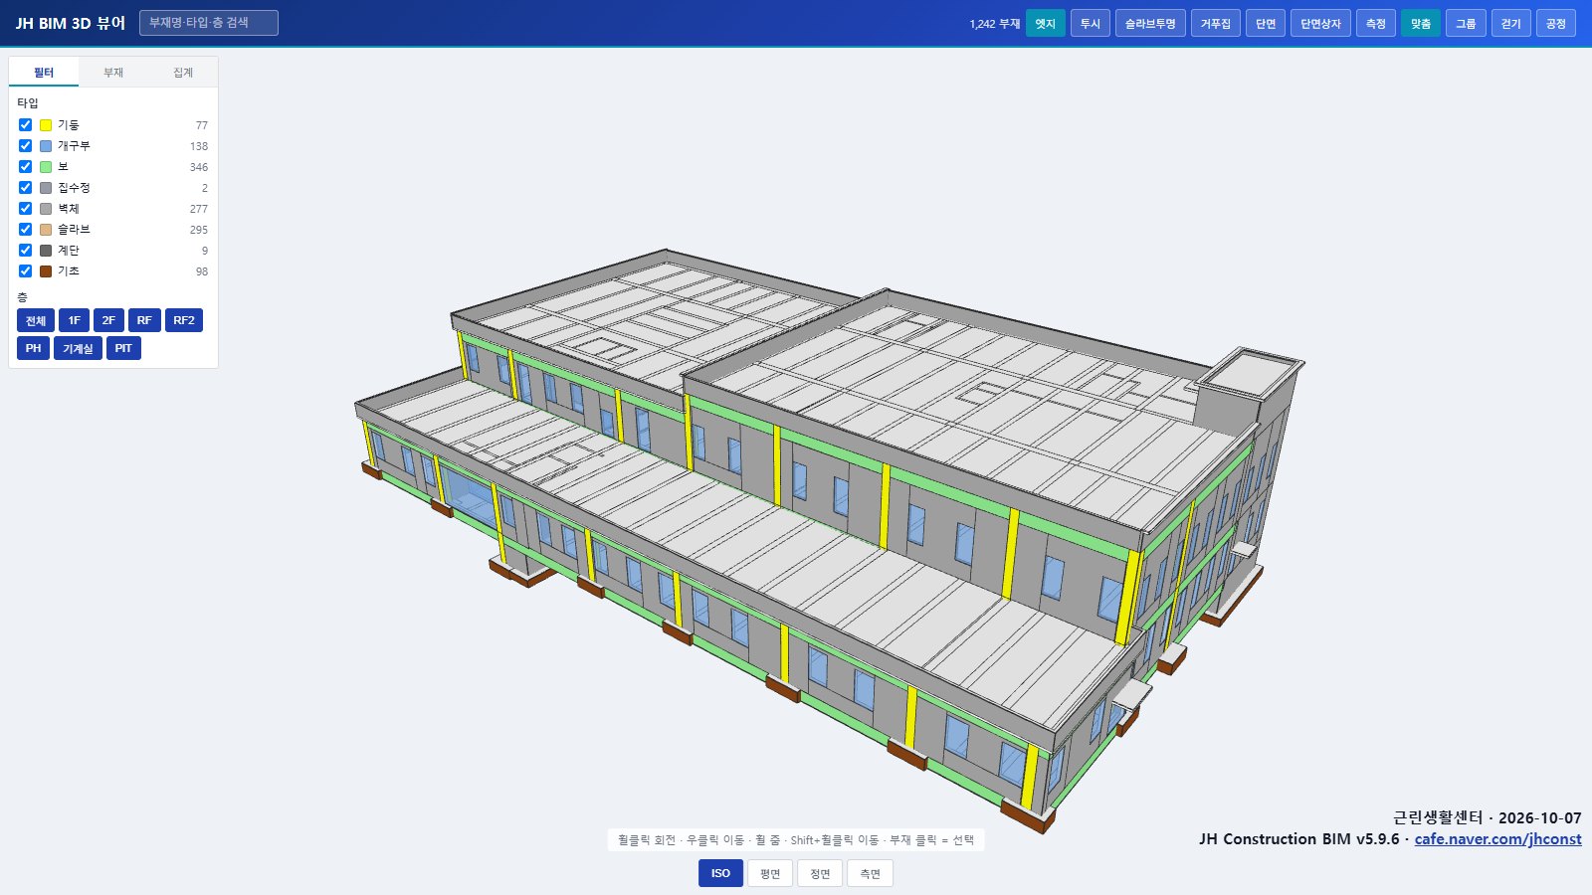Enable 투시 perspective view
Image resolution: width=1592 pixels, height=895 pixels.
pos(1091,23)
